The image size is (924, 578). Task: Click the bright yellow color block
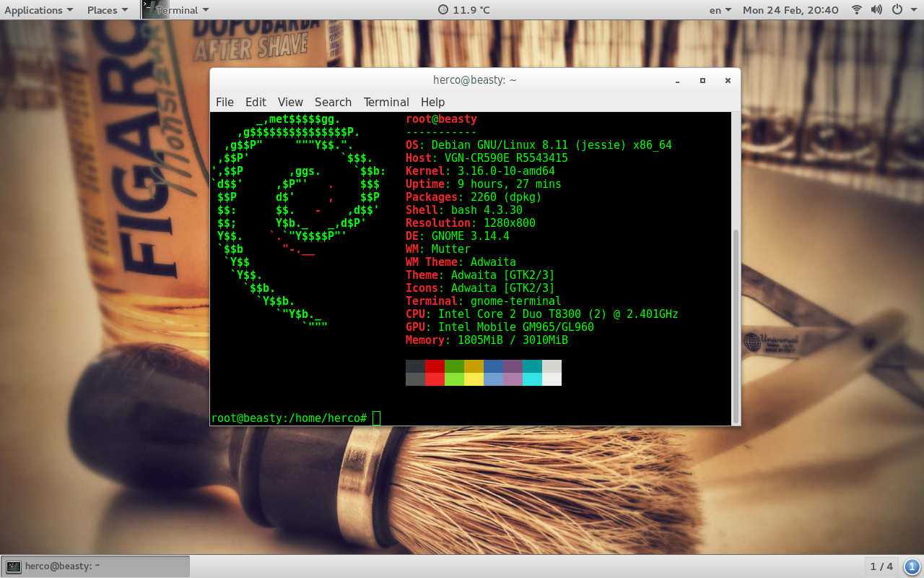click(474, 379)
